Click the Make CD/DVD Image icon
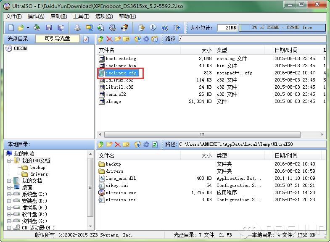This screenshot has height=242, width=330. [x=77, y=28]
